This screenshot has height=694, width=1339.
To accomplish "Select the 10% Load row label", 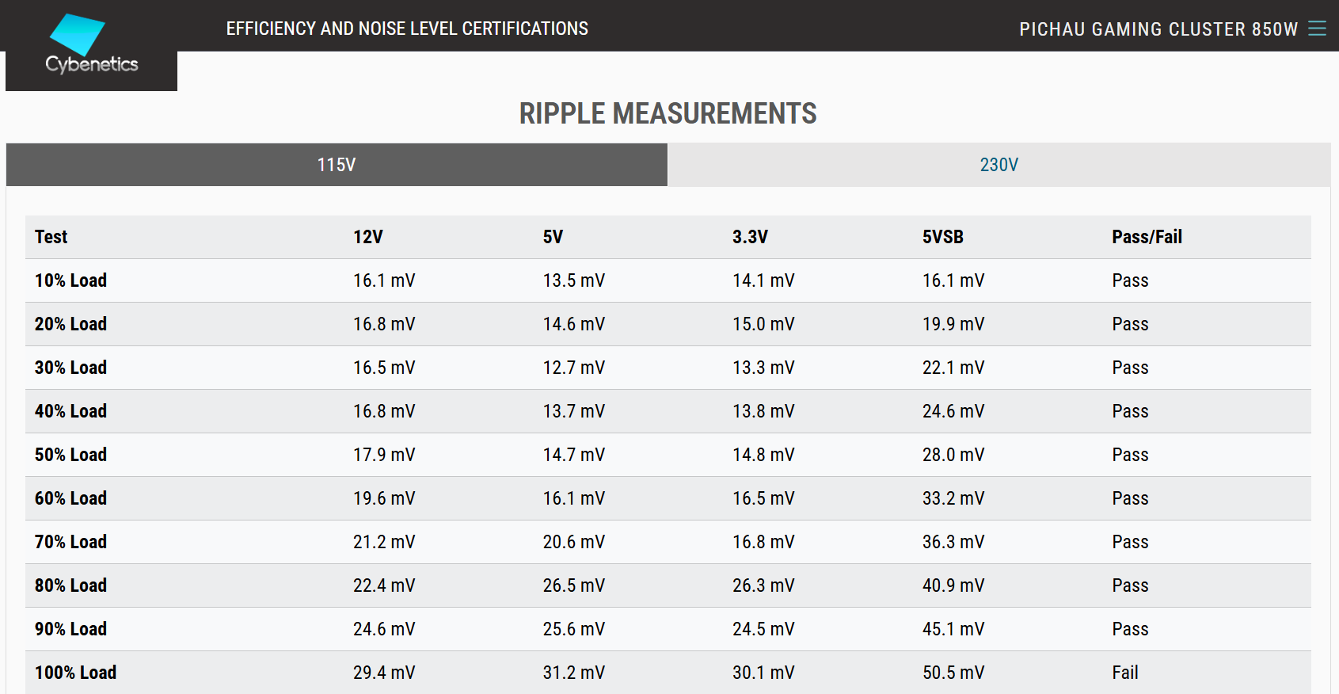I will (70, 280).
